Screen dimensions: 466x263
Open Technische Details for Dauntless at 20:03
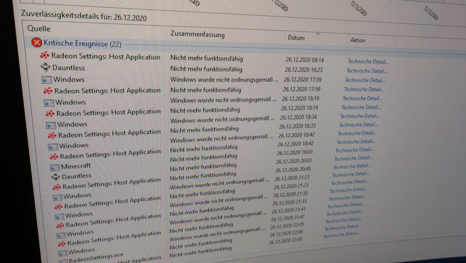click(x=353, y=158)
